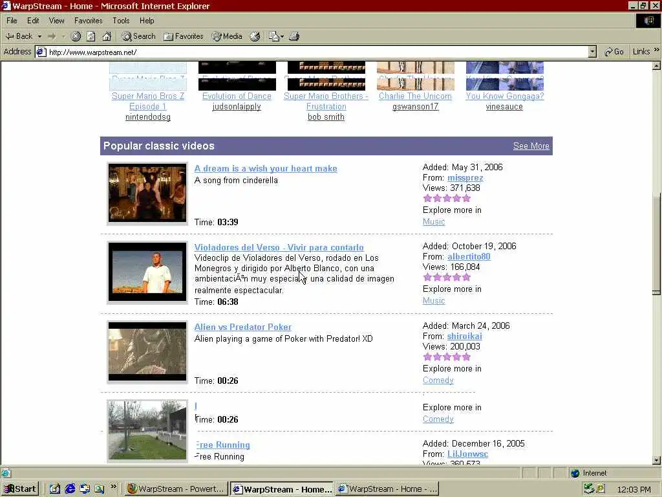This screenshot has height=497, width=662.
Task: Open Violadores del Verso video link
Action: [279, 248]
